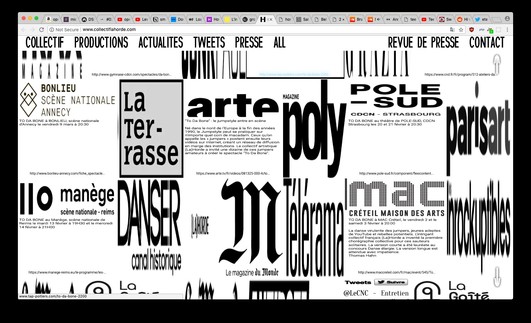This screenshot has width=531, height=323.
Task: Reload the page with refresh icon
Action: (x=42, y=30)
